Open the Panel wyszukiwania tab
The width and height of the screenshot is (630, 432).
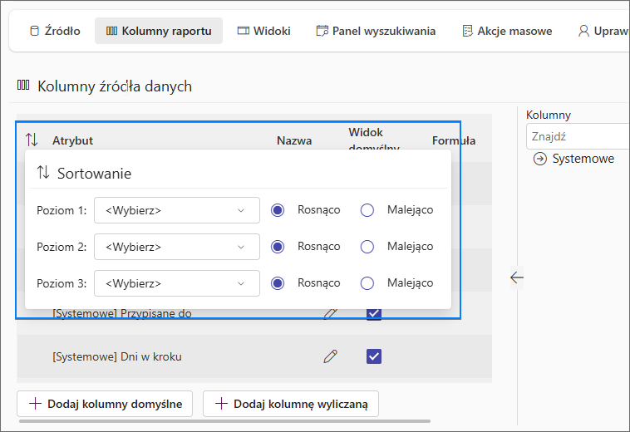(376, 31)
